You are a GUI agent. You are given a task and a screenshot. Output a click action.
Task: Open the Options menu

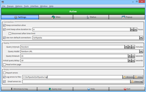[19, 6]
